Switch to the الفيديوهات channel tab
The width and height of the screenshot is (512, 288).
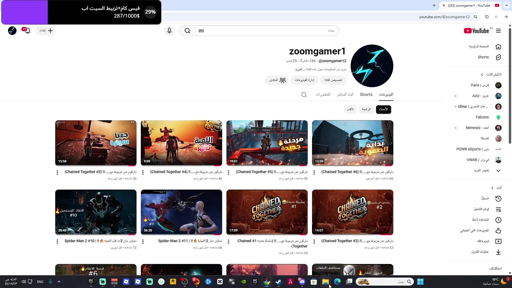(x=386, y=95)
